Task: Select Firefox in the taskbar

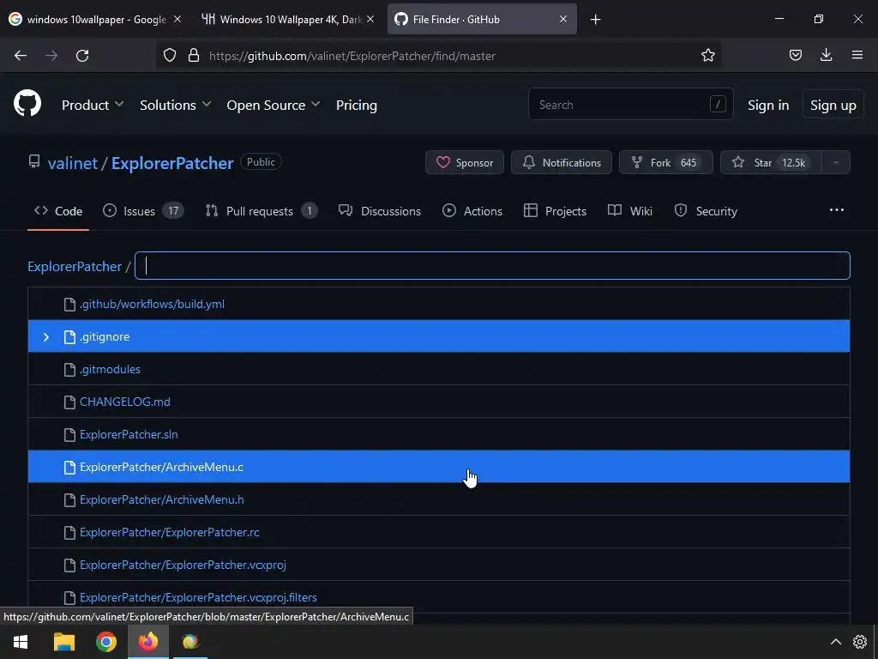Action: [x=148, y=642]
